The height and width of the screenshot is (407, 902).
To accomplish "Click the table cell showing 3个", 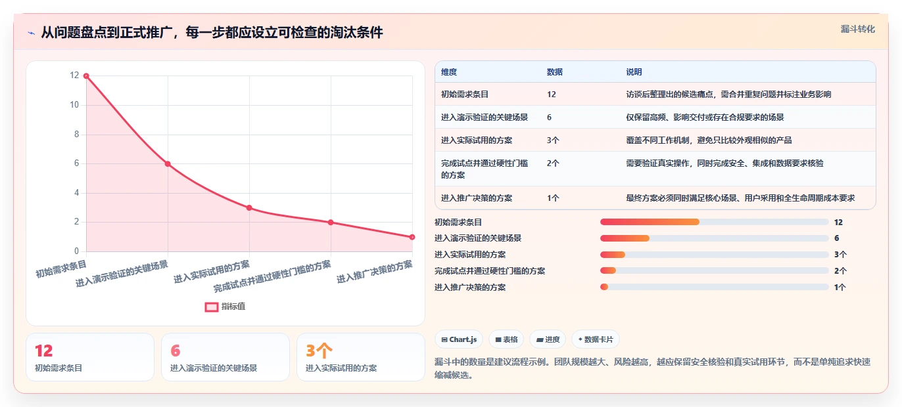I will [553, 140].
